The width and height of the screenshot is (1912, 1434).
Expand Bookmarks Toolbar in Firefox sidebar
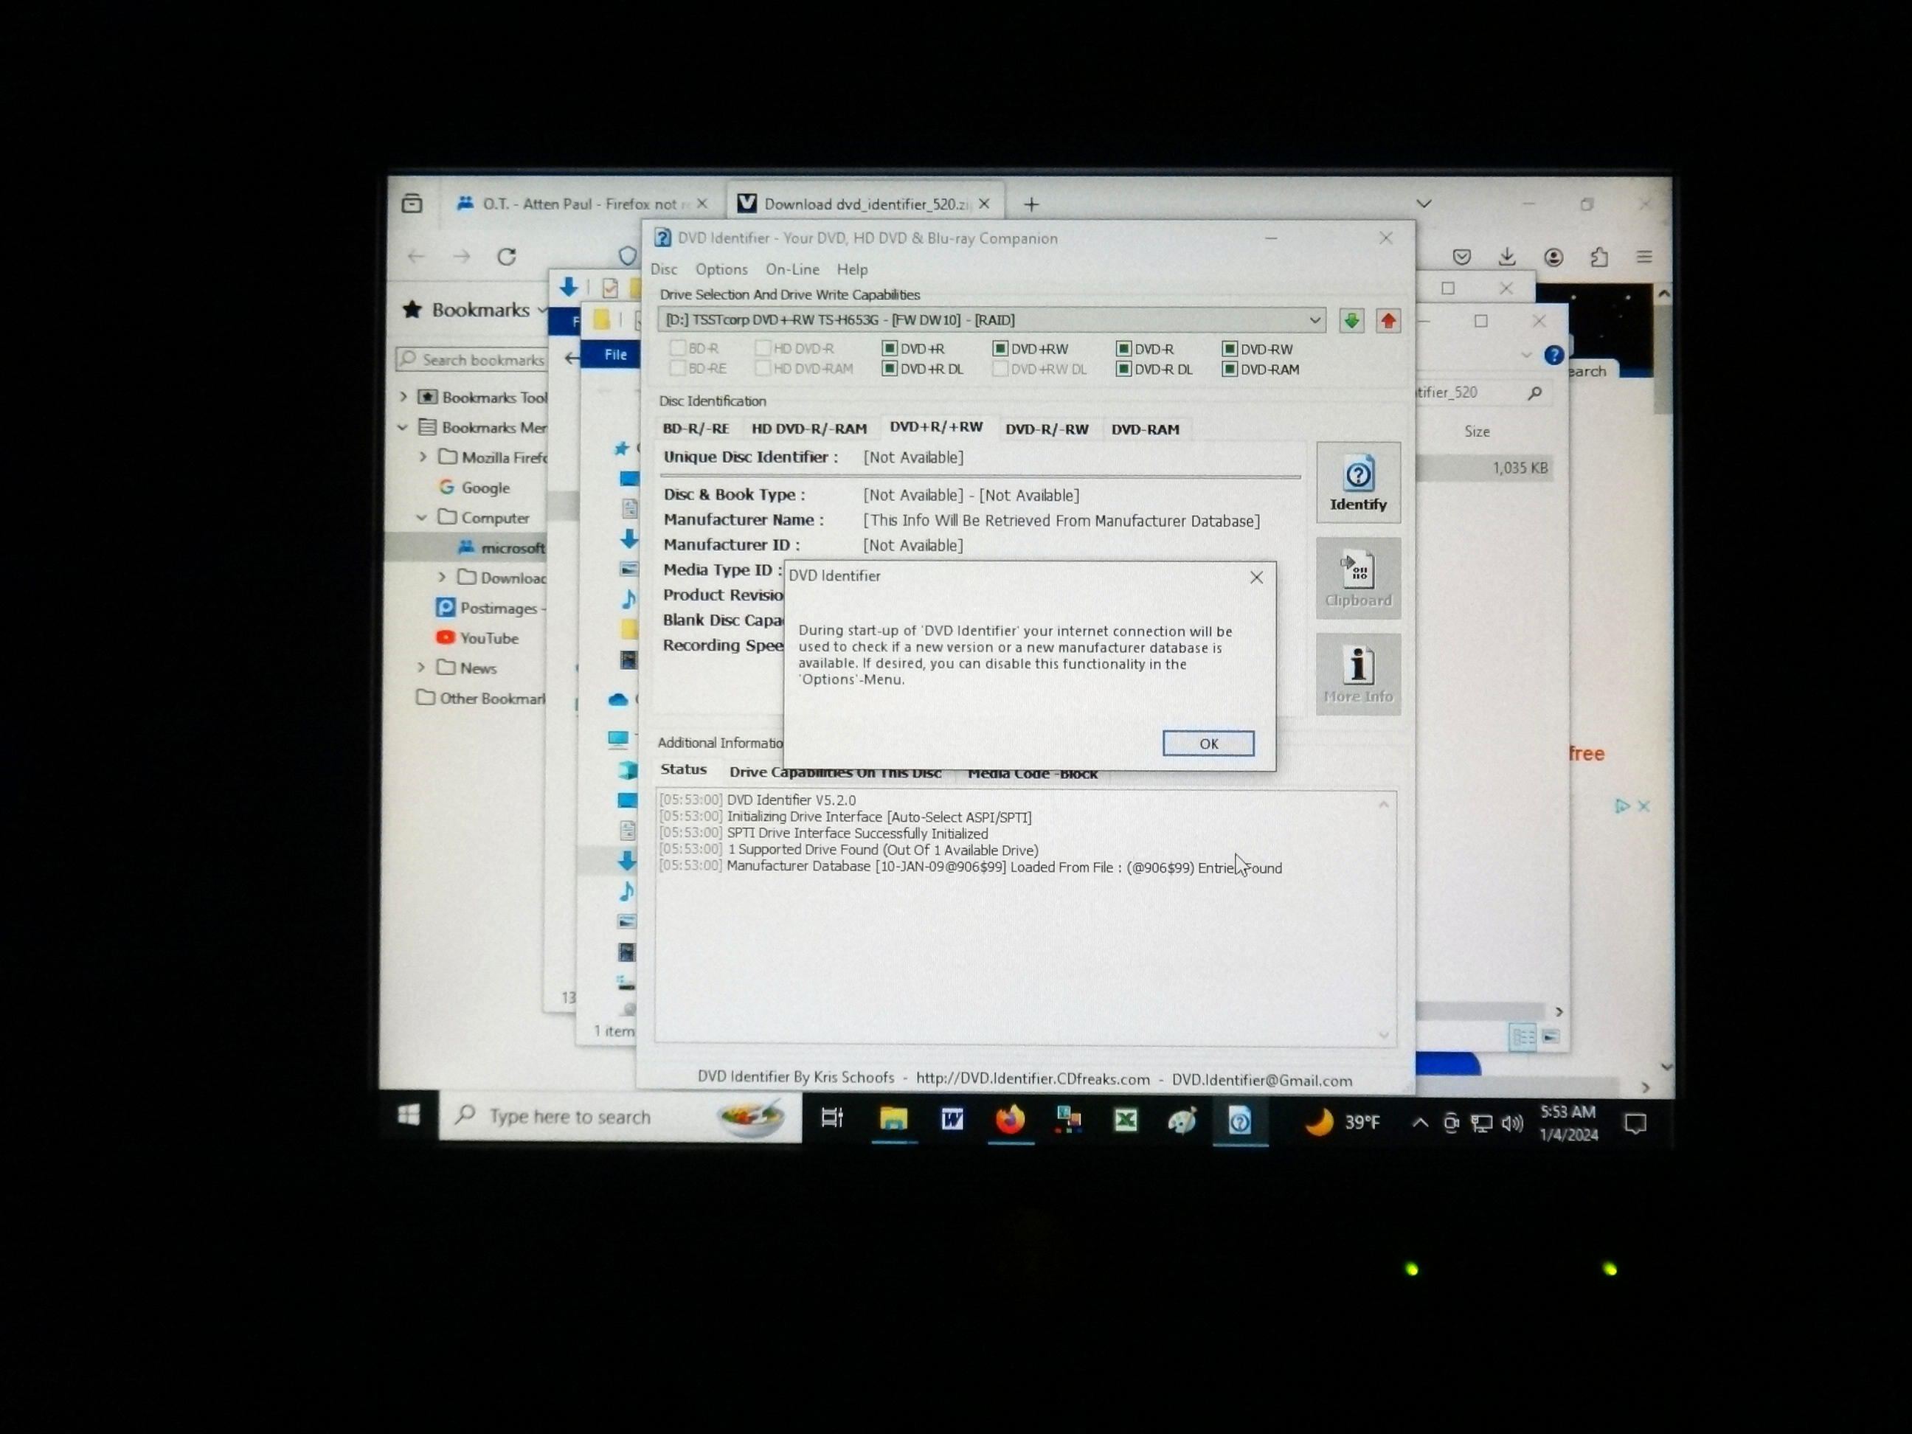403,397
